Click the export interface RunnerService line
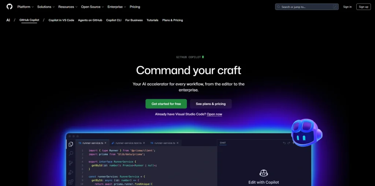The height and width of the screenshot is (186, 375). 112,162
